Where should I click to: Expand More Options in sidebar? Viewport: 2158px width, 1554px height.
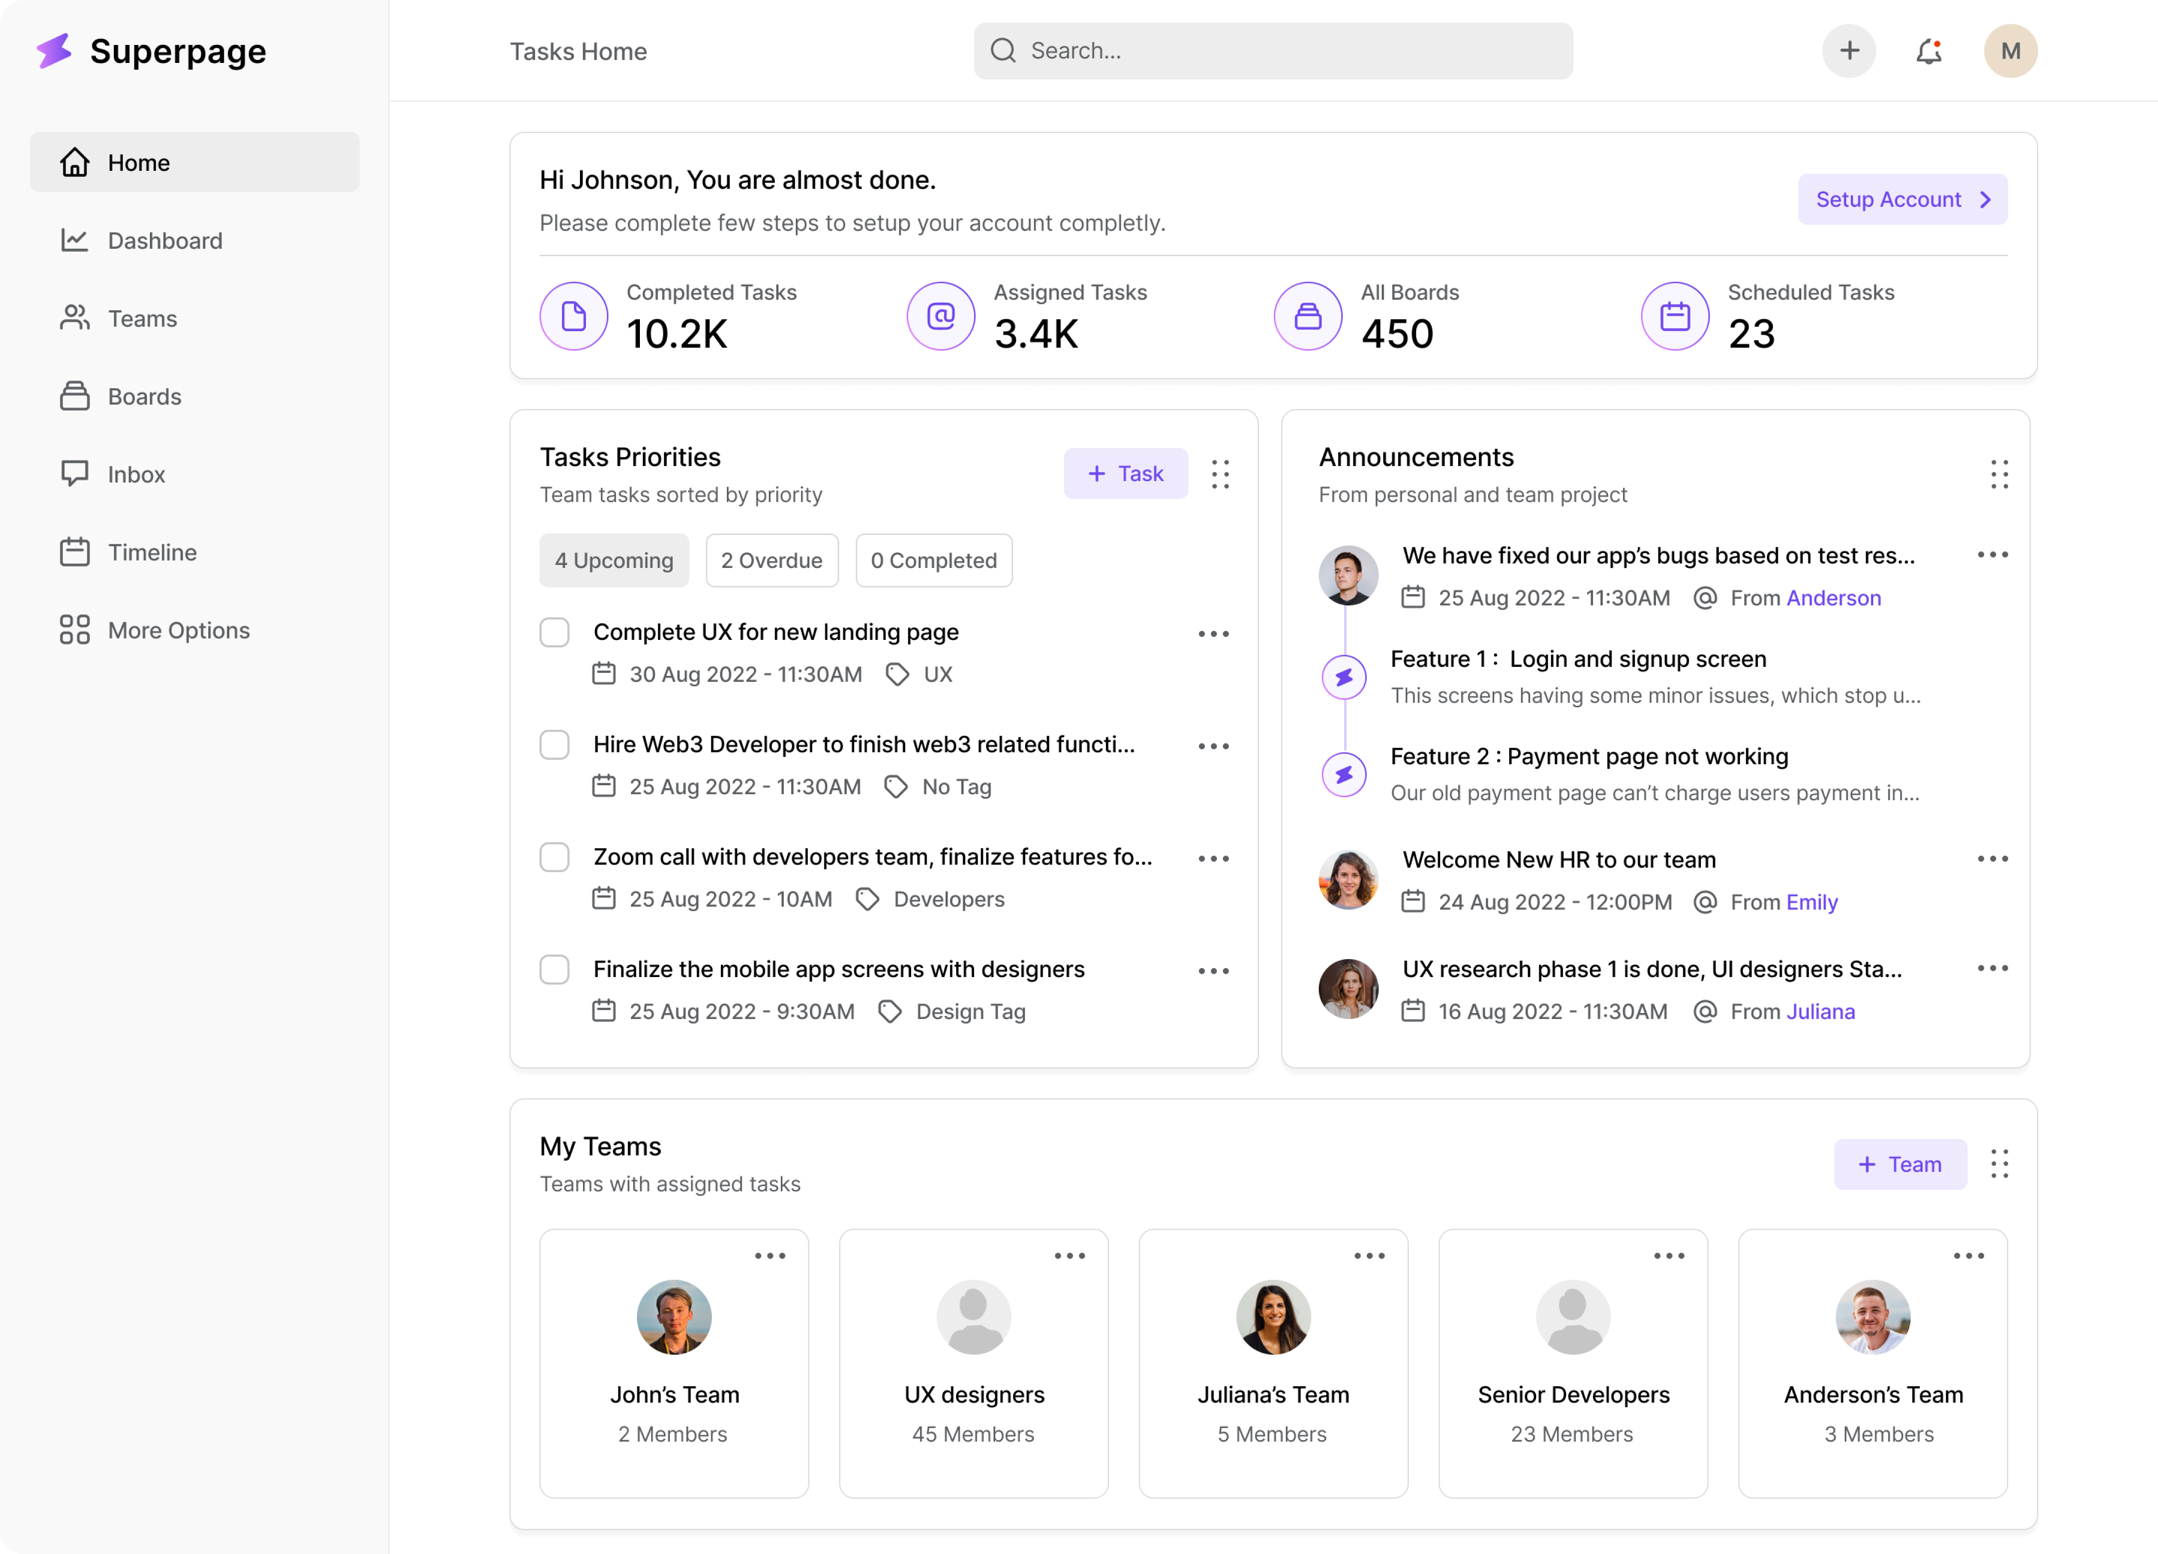178,630
